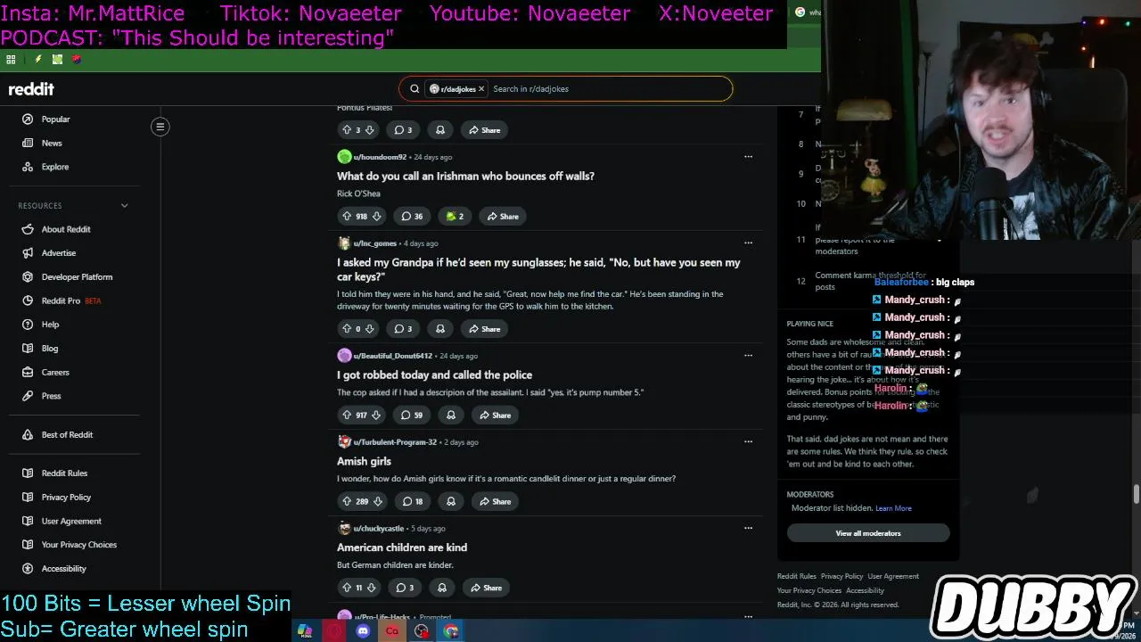Open OBS Studio from the taskbar
This screenshot has height=642, width=1141.
coord(422,631)
